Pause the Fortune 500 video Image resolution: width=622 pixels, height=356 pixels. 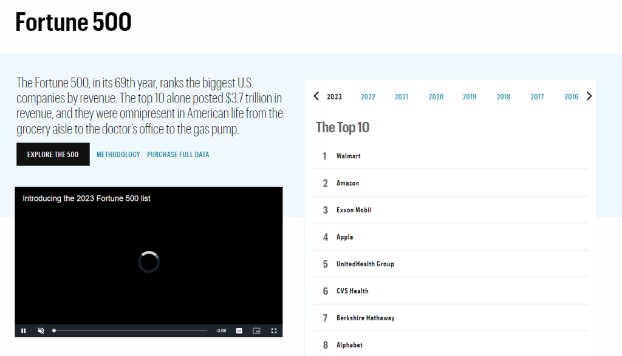pos(24,331)
